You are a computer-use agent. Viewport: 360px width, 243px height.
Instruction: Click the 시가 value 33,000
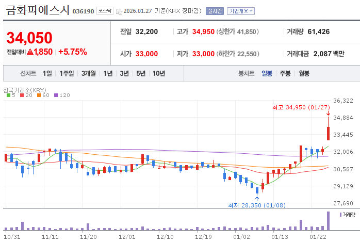(x=146, y=54)
